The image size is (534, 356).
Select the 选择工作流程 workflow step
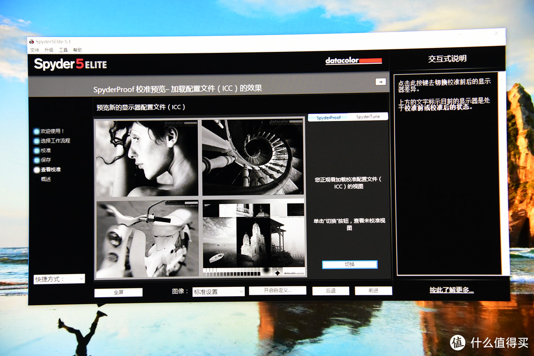coord(52,141)
